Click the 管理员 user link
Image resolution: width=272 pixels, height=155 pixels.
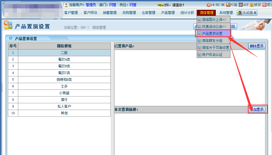click(x=91, y=5)
